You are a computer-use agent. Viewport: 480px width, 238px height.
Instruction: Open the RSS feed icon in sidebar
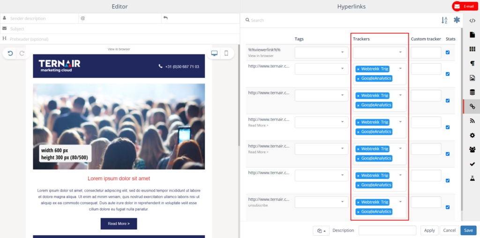coord(472,121)
